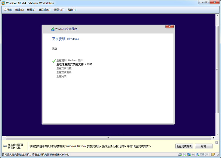Click the USB controller icon in status bar
The width and height of the screenshot is (221, 158).
[207, 154]
